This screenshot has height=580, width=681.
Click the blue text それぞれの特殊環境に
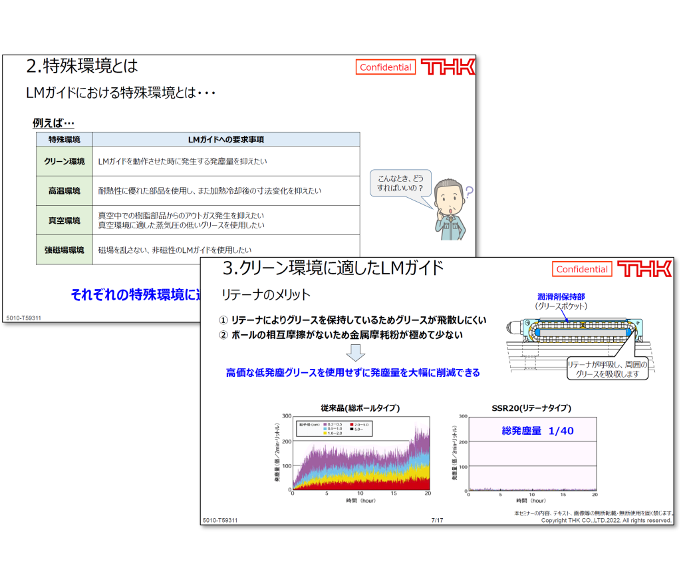pos(136,294)
